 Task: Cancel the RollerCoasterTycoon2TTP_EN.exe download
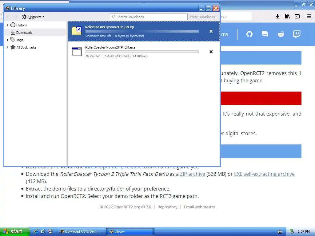(x=211, y=52)
